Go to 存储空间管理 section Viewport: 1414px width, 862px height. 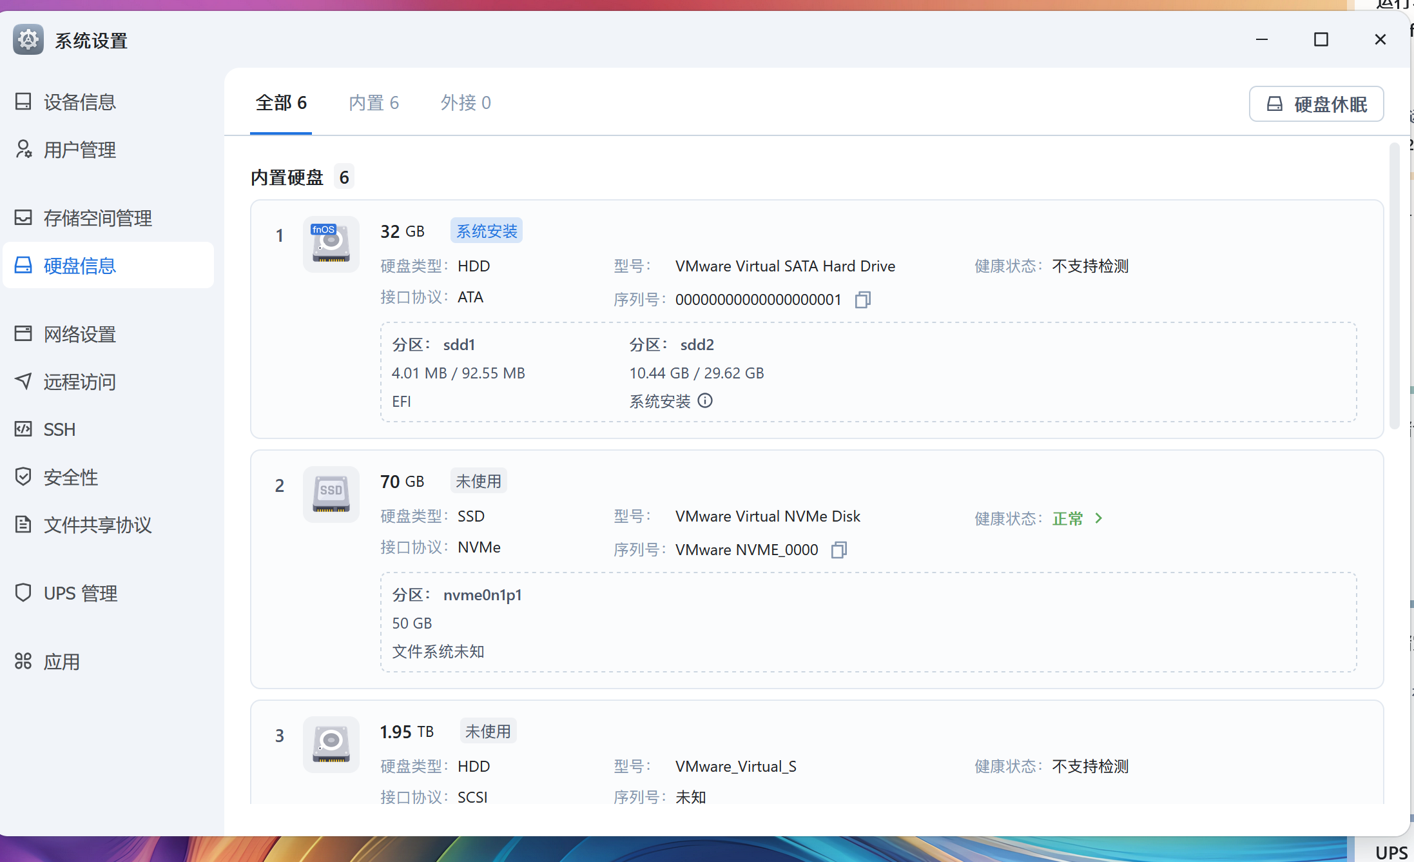108,218
